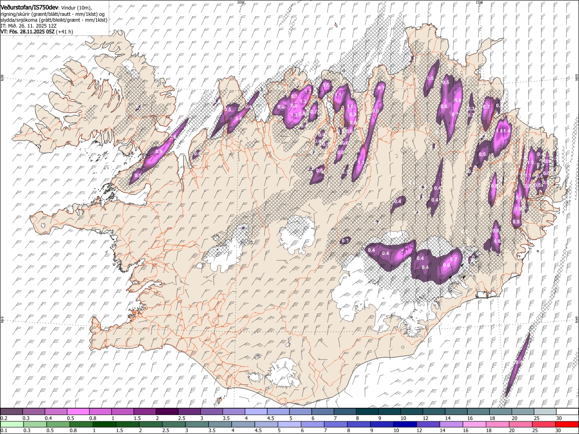Click the 'VT: Fös. 28.11.2025 05Z (+41 h)' line
The height and width of the screenshot is (434, 579).
37,32
